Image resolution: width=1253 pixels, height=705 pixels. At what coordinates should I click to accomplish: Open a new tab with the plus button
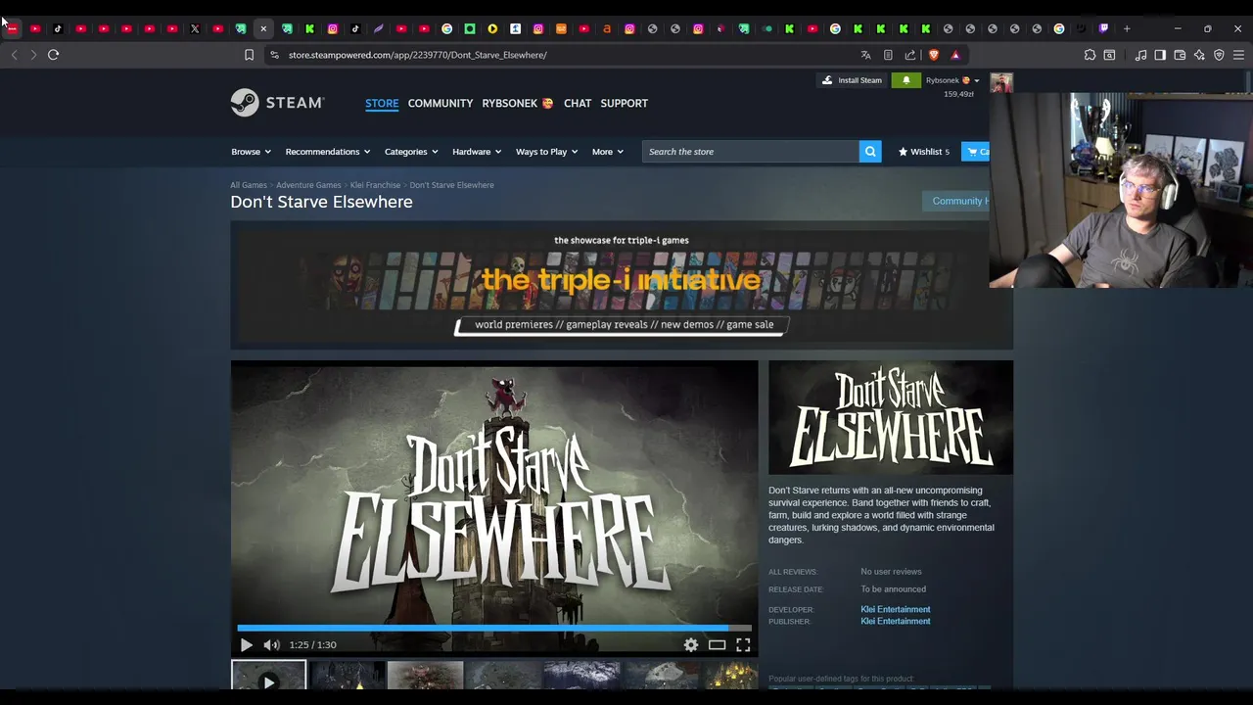1127,28
